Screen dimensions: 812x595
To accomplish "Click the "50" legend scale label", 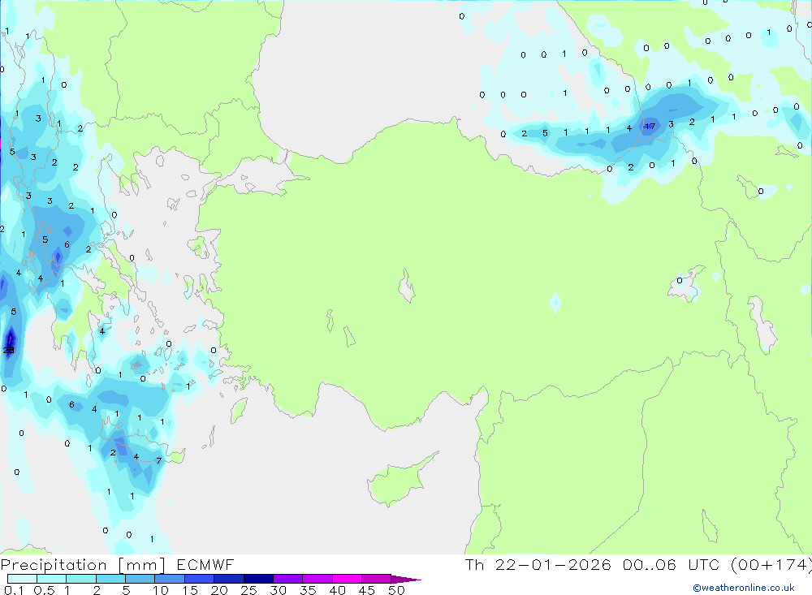I will (x=396, y=590).
